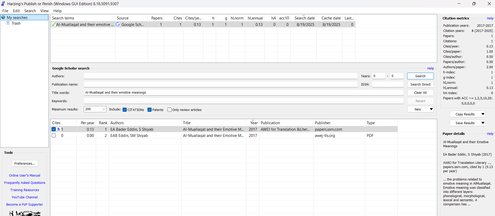Open the Online User's Manual link

tap(25, 176)
